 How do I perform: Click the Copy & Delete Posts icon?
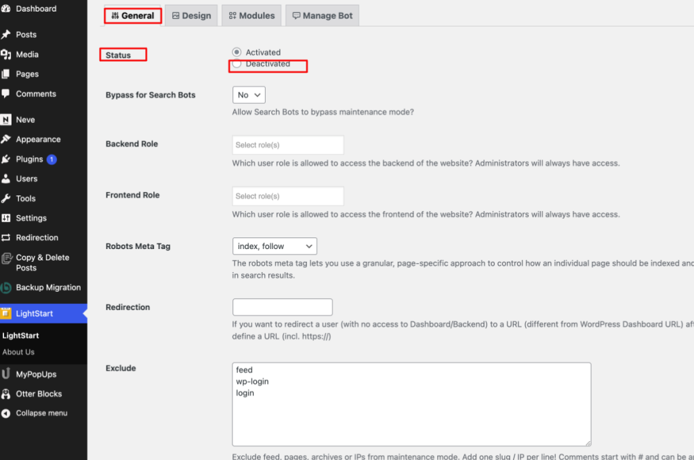[x=6, y=258]
